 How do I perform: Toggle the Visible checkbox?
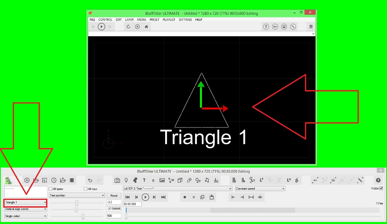coord(381,188)
